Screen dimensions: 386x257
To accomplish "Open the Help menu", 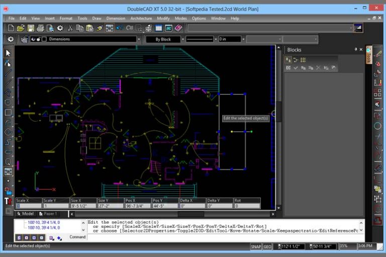I will click(x=235, y=19).
